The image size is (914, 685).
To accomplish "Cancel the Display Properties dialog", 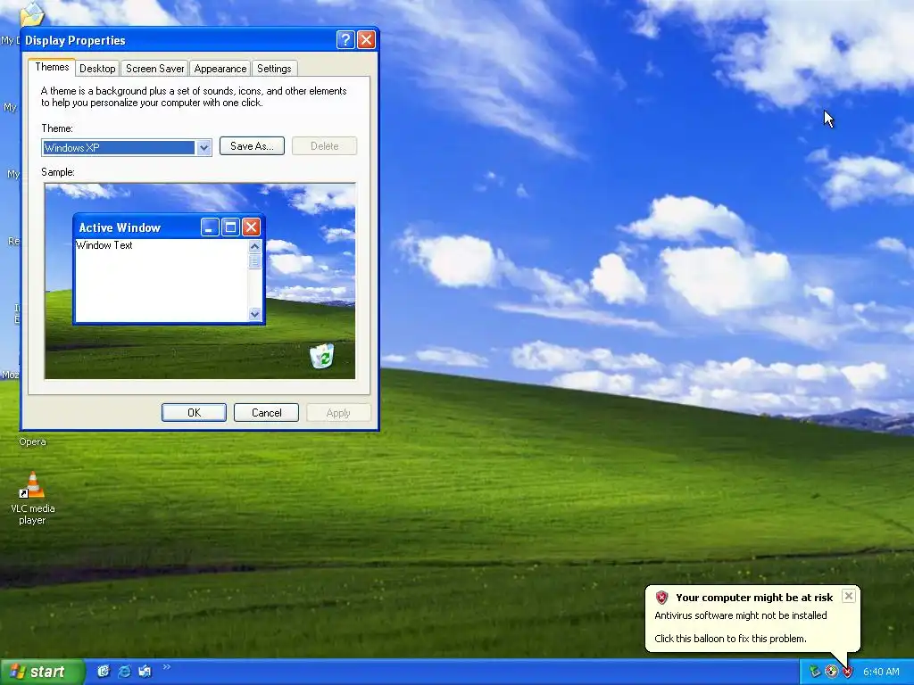I will tap(266, 412).
